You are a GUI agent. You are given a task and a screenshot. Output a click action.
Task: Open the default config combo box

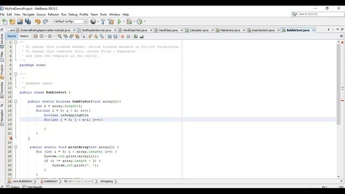(70, 22)
